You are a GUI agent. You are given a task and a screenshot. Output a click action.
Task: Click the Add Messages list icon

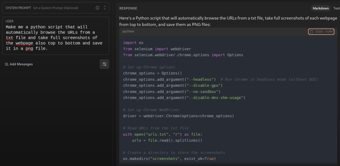7,64
